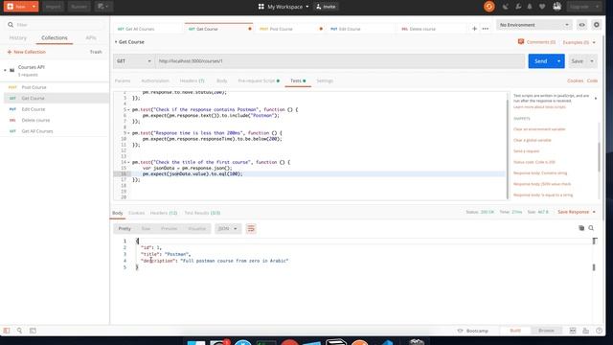Click the request URL field
613x345 pixels.
point(340,61)
